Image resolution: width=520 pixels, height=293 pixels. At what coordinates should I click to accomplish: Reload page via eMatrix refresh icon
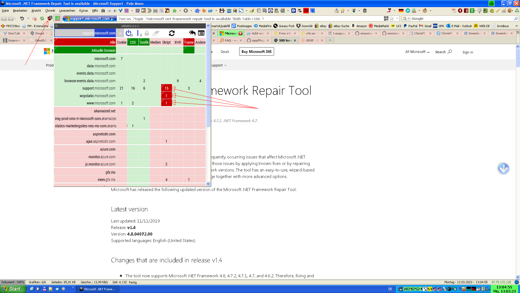(x=172, y=33)
